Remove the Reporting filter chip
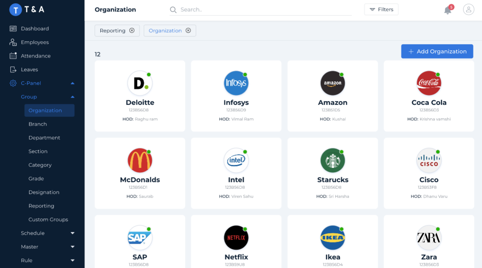This screenshot has width=482, height=268. [132, 31]
